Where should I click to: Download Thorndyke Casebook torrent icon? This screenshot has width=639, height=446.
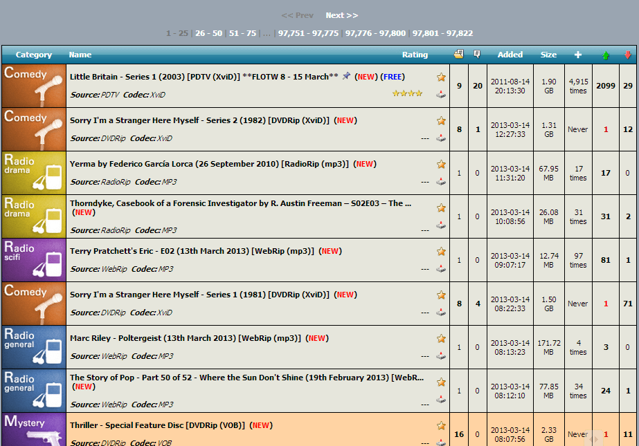[x=441, y=225]
